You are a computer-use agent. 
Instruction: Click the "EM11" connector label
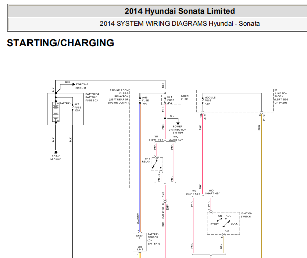coord(168,207)
